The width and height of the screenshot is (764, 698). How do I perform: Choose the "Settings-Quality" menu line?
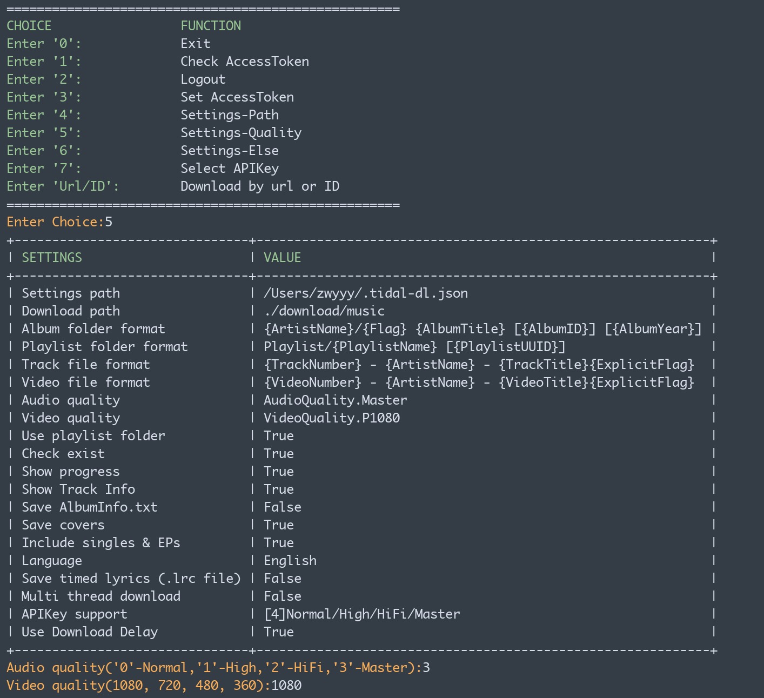(x=241, y=133)
